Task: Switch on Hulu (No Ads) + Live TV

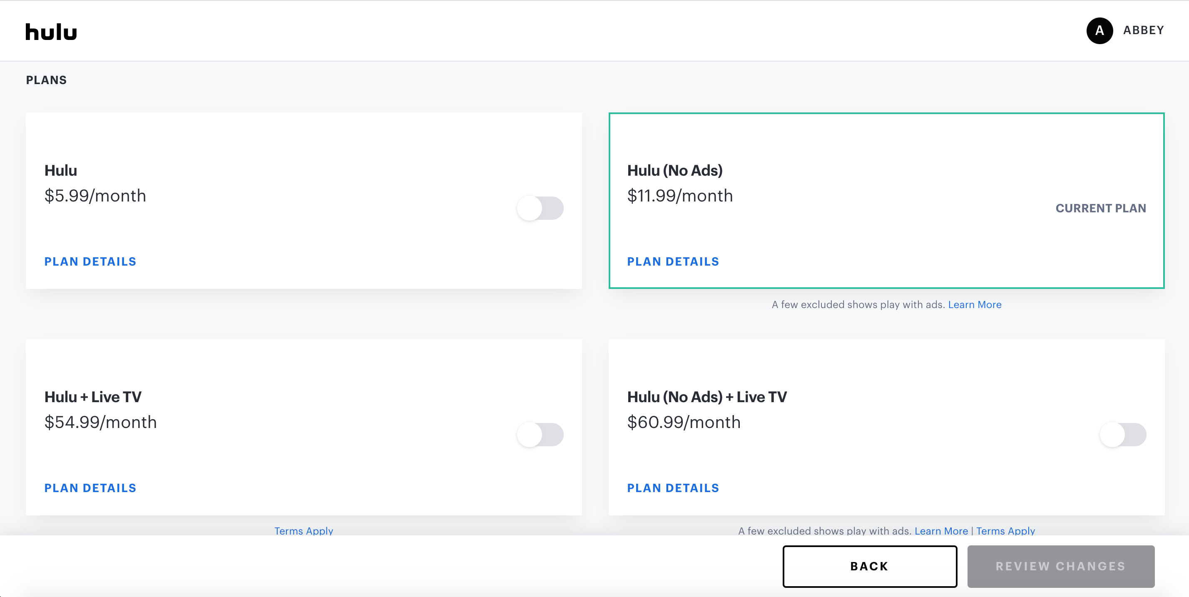Action: pos(1122,435)
